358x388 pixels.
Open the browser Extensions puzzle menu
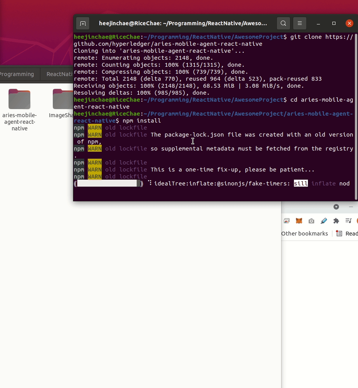coord(336,221)
